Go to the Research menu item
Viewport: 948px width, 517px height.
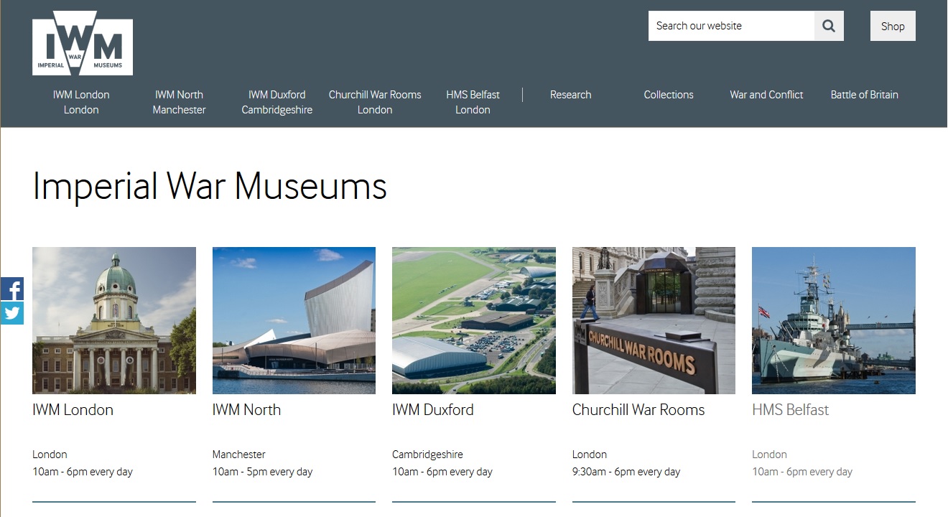[x=571, y=95]
